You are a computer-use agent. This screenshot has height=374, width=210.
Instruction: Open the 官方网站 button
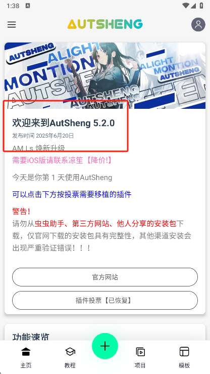click(105, 277)
